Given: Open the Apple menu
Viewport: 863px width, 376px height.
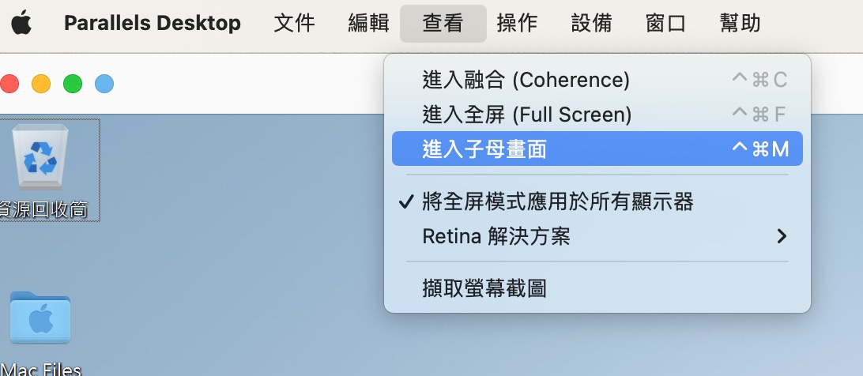Looking at the screenshot, I should 21,23.
